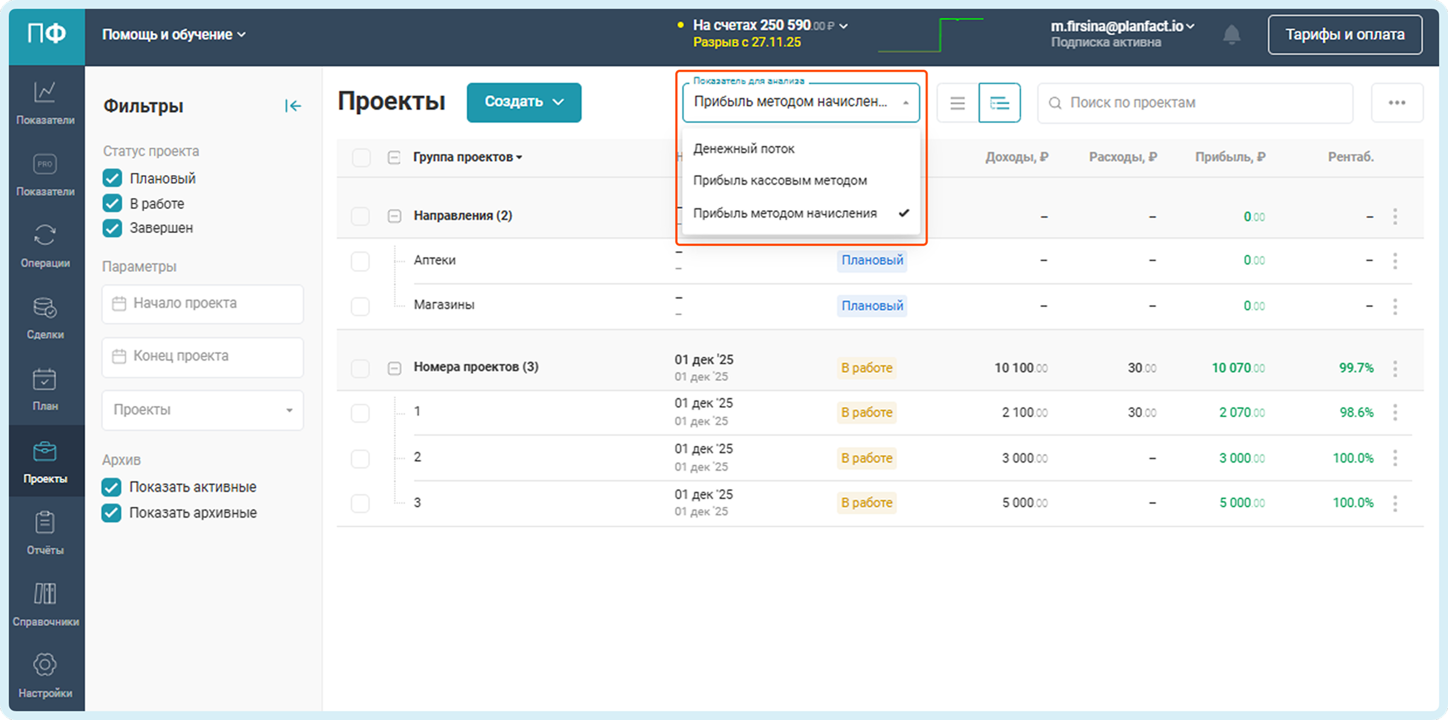Uncheck the Плановый status filter
Image resolution: width=1448 pixels, height=720 pixels.
(112, 178)
